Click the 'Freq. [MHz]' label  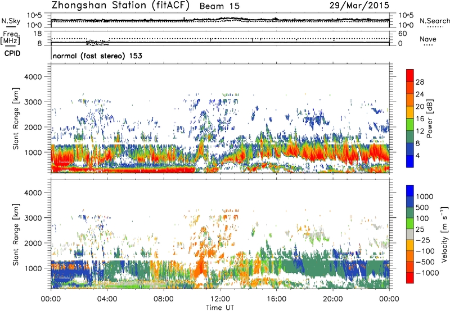tap(11, 38)
